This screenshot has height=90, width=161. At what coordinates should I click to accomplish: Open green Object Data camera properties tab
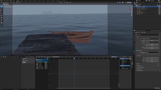[134, 52]
